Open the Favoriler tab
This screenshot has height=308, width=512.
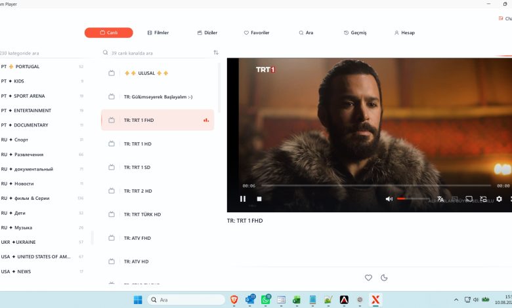[257, 33]
